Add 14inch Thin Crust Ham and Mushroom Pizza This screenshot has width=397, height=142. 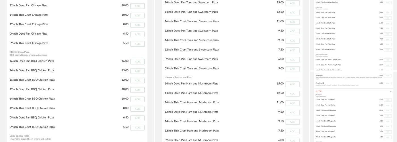[292, 122]
